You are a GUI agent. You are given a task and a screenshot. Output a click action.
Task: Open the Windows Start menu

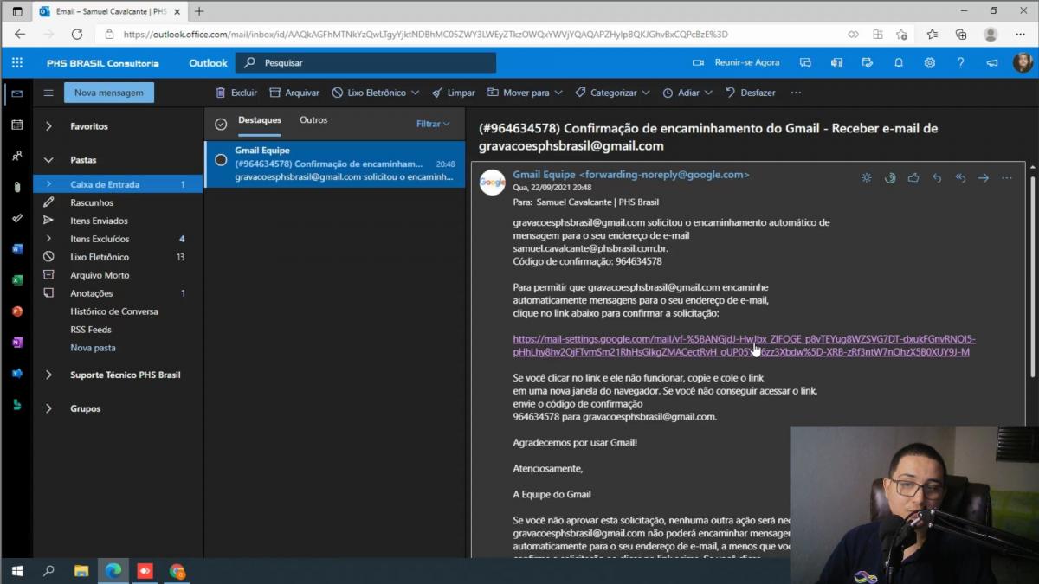[16, 571]
